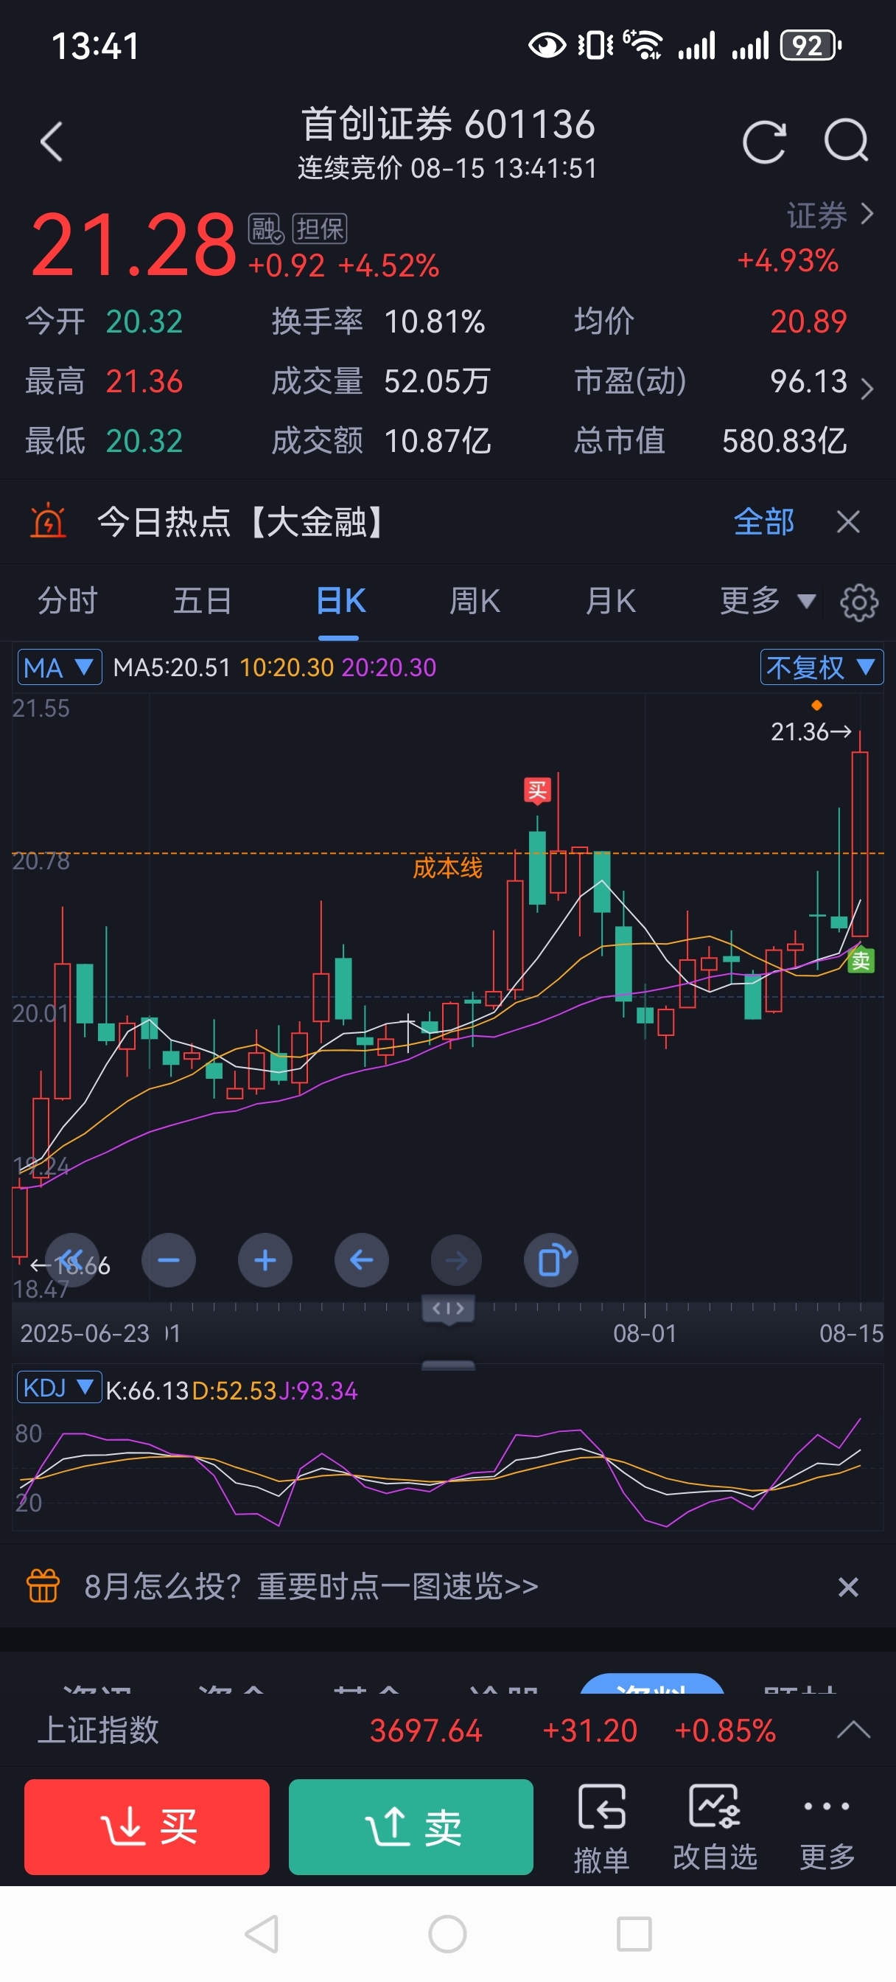Tap the 均价 20.89 value
The image size is (896, 1982).
click(x=808, y=321)
